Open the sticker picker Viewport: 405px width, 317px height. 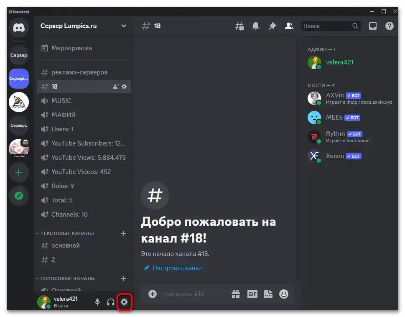(268, 294)
